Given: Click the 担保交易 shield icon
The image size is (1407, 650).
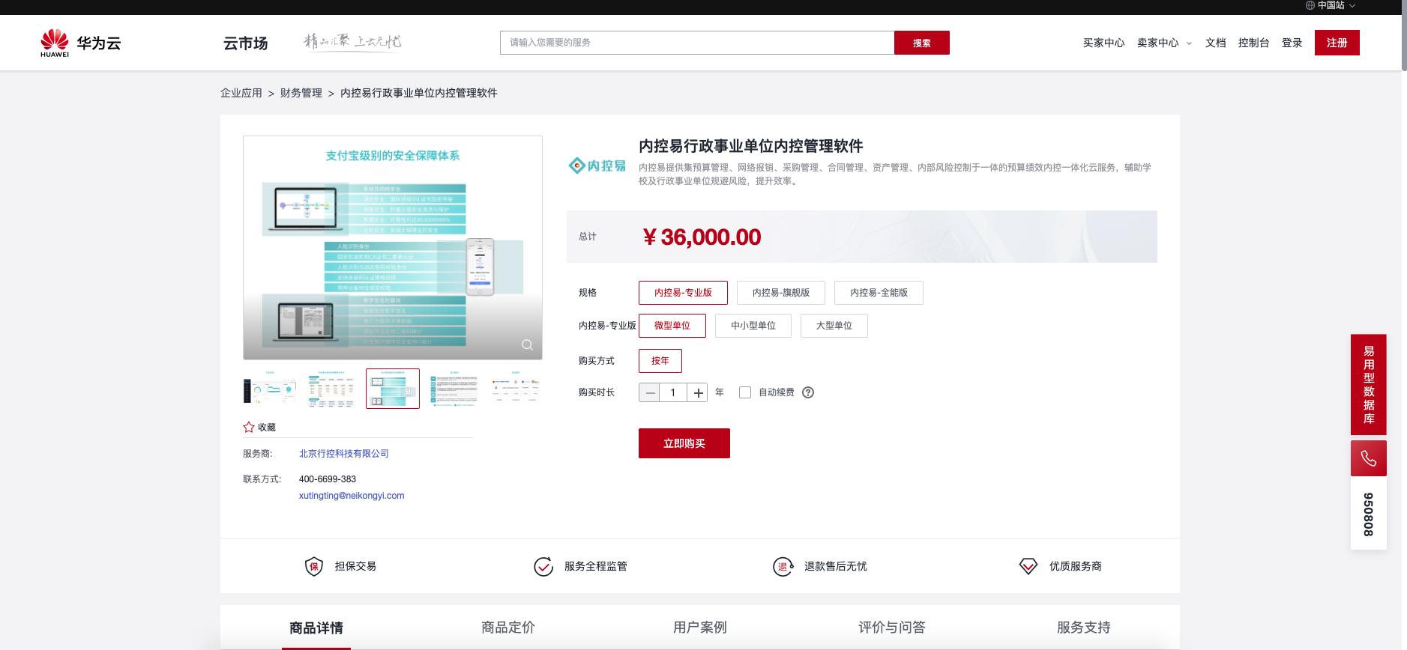Looking at the screenshot, I should point(314,566).
